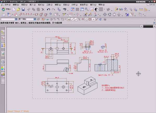156x113 pixels.
Task: Open the assembly scope dropdown
Action: 35,19
